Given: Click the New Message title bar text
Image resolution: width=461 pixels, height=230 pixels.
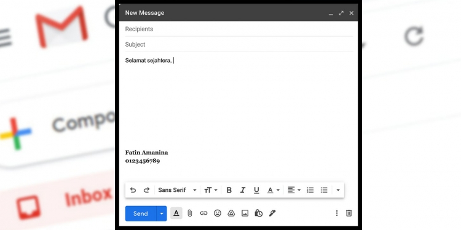Looking at the screenshot, I should click(144, 13).
